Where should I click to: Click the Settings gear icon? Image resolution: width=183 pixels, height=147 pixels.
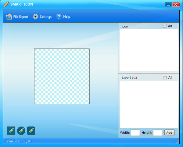click(36, 17)
